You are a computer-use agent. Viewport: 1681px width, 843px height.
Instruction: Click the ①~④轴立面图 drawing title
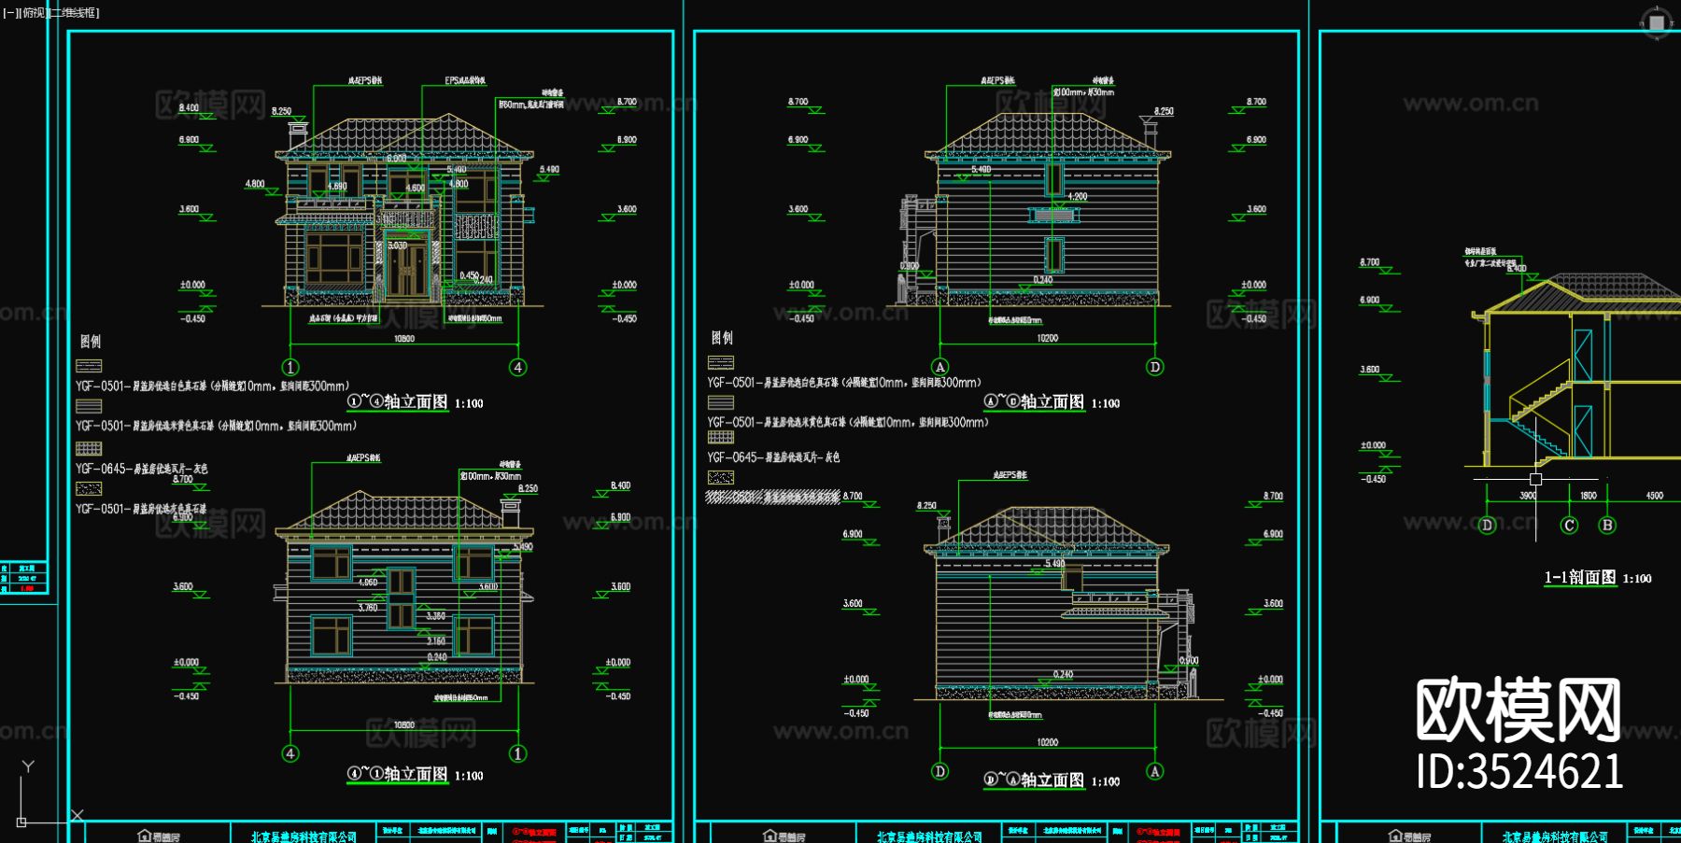(397, 400)
